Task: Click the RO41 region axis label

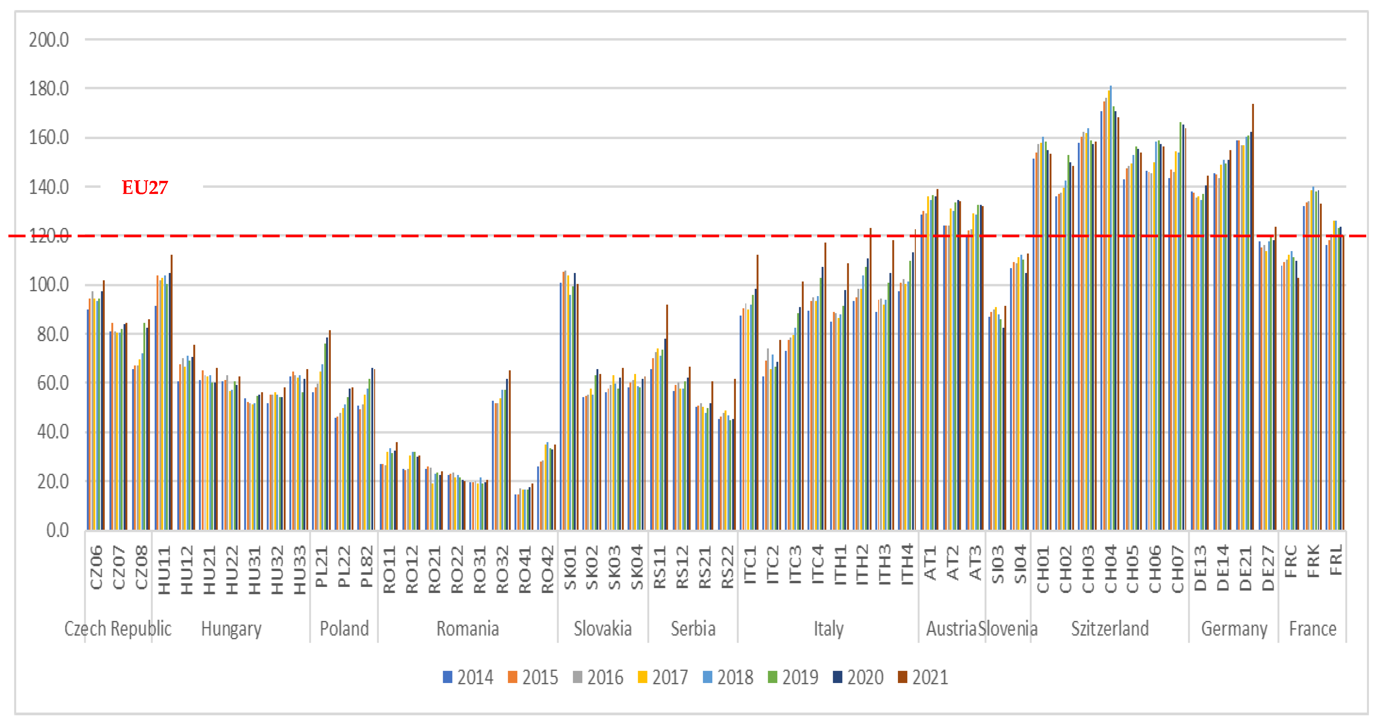Action: (525, 569)
